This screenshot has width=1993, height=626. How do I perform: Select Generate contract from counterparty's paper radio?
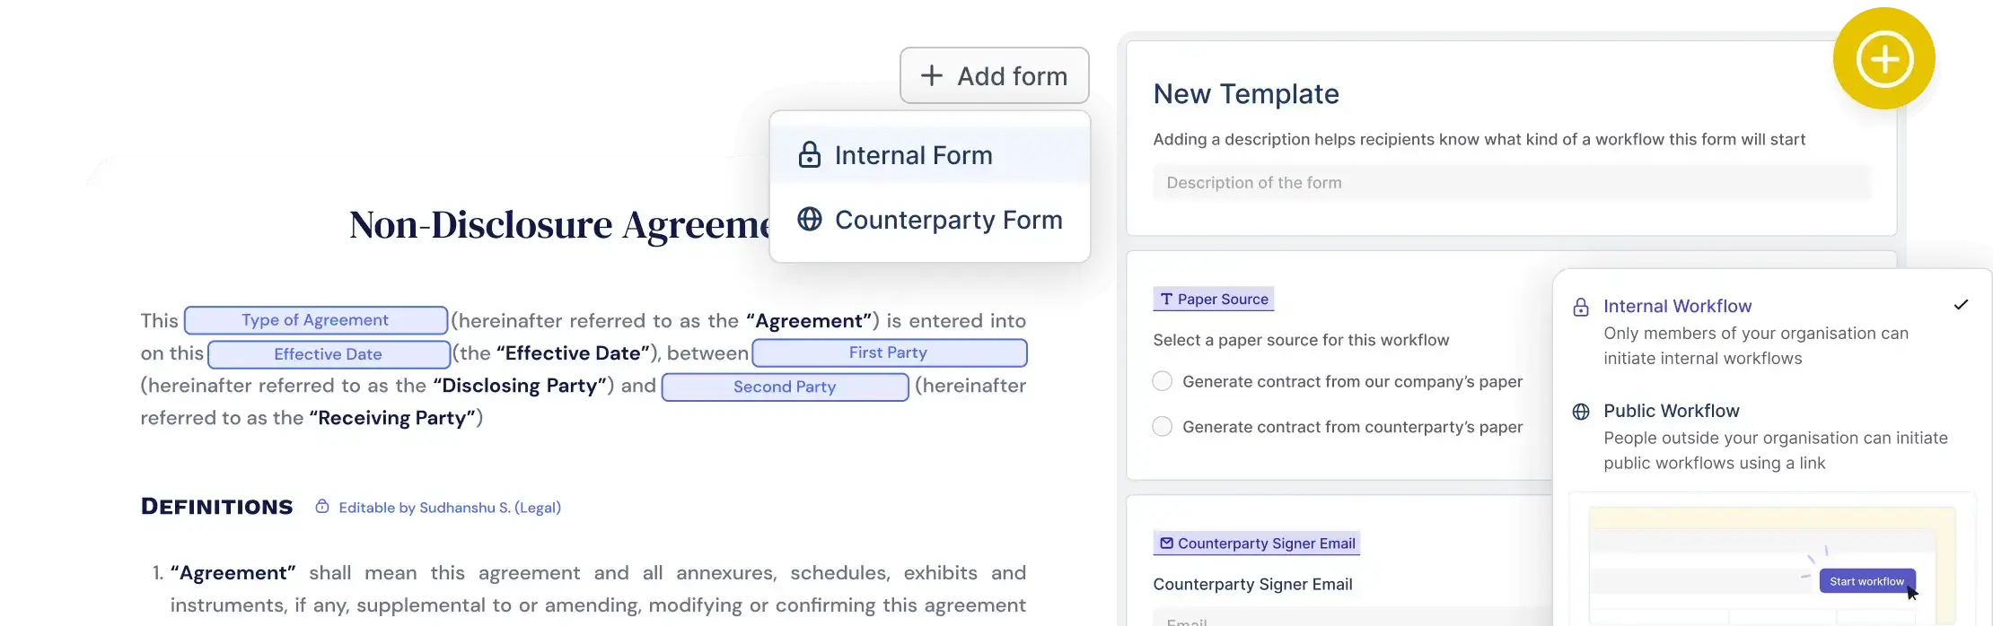coord(1163,427)
